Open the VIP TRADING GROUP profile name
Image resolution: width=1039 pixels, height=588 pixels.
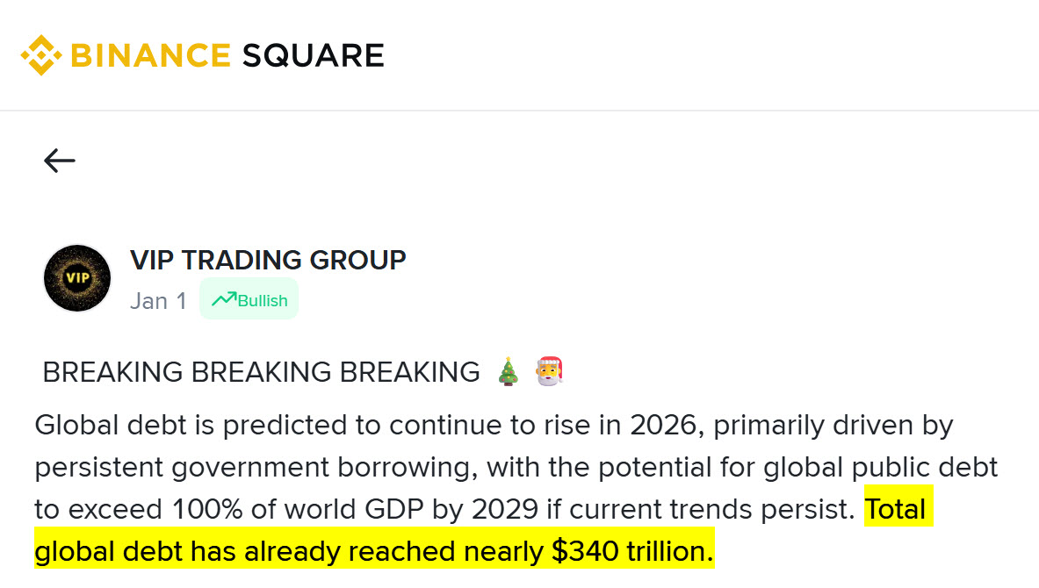pos(268,260)
